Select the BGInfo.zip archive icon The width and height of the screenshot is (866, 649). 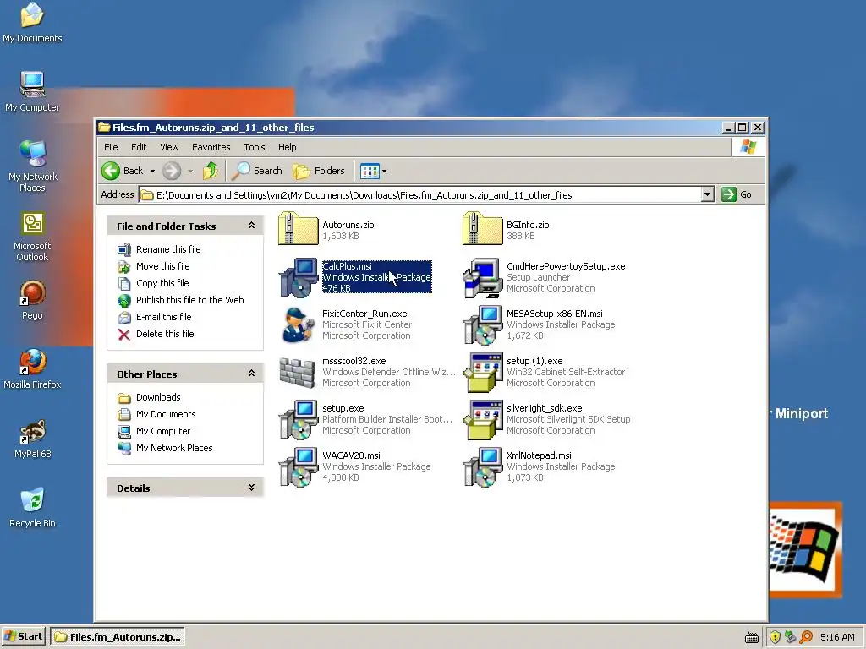[x=482, y=228]
